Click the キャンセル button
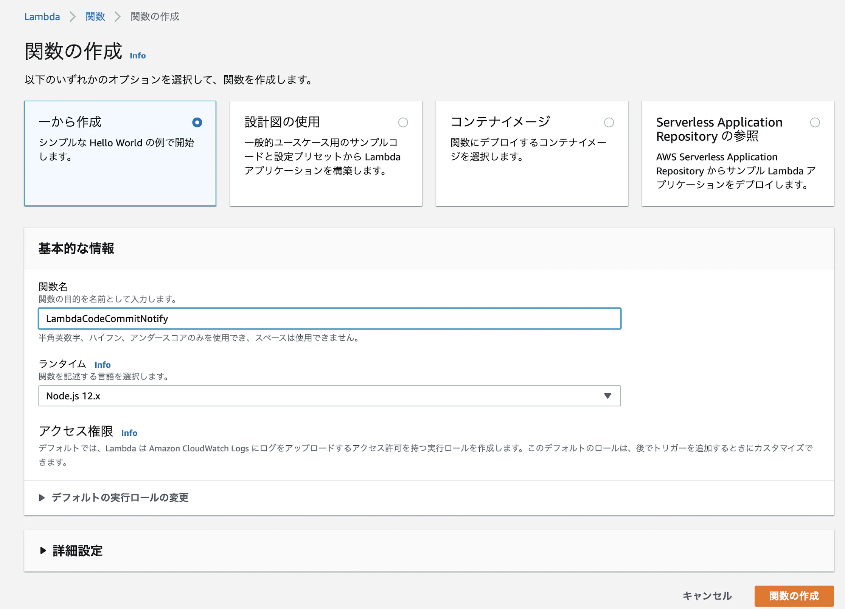Image resolution: width=845 pixels, height=609 pixels. (707, 596)
